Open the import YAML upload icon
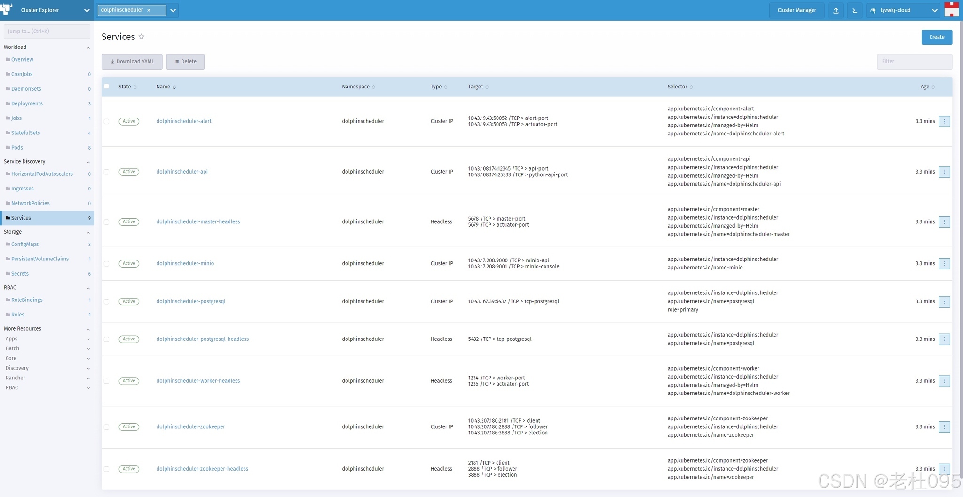963x497 pixels. [836, 10]
